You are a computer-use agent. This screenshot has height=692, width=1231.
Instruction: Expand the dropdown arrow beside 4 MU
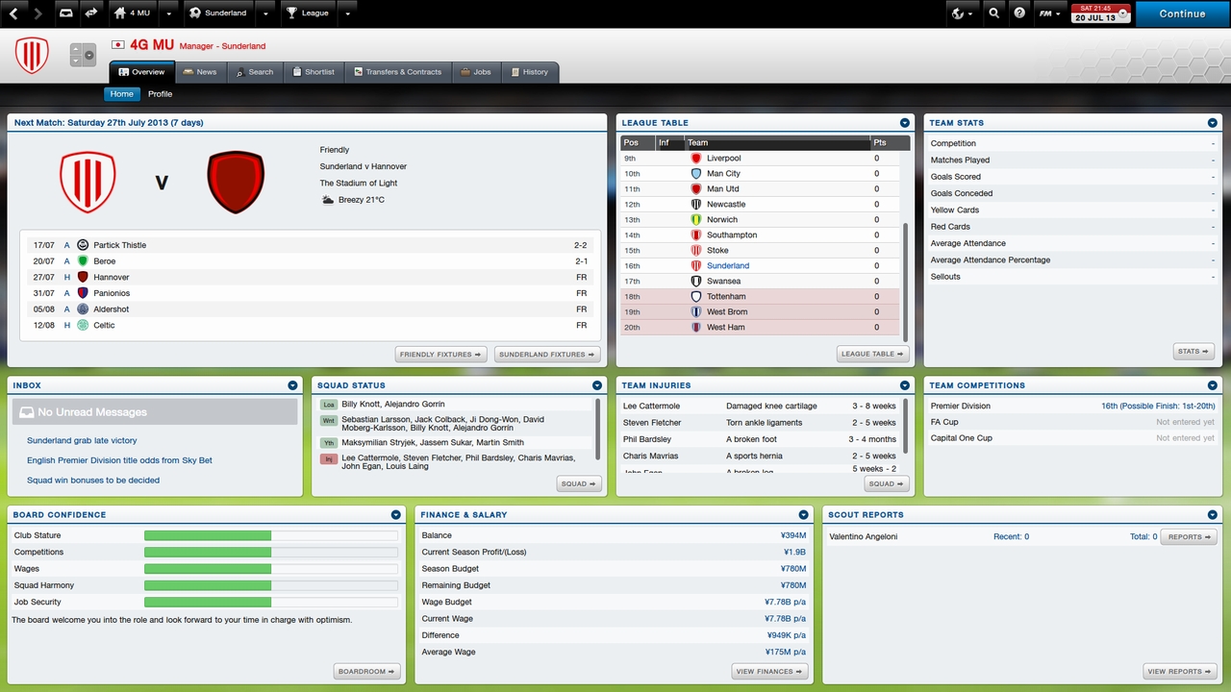169,13
